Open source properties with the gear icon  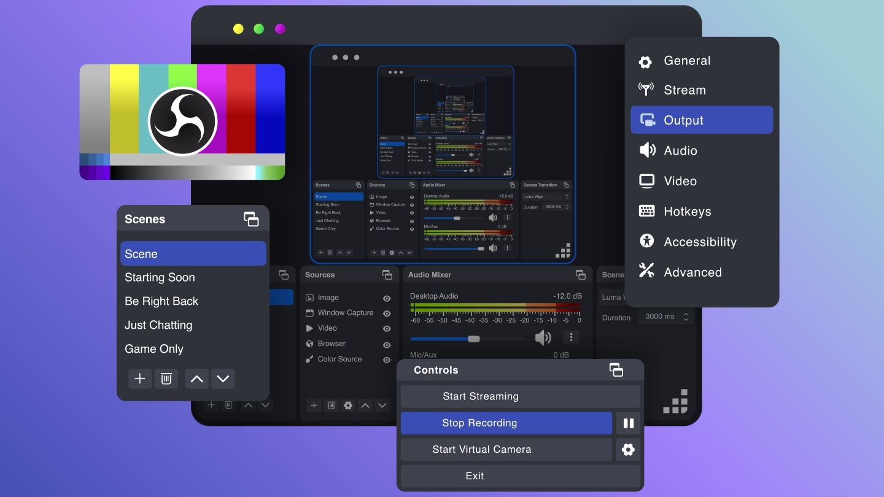coord(348,405)
